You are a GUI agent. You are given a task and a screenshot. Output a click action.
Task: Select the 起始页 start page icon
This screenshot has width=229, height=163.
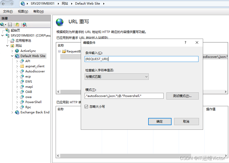tap(7, 30)
